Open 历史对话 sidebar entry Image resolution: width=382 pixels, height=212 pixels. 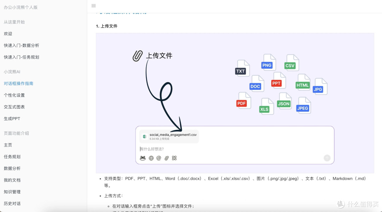pos(12,203)
